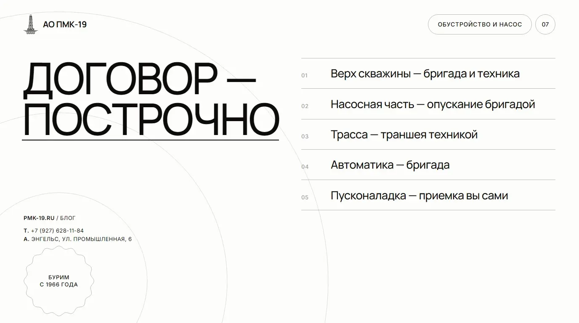The width and height of the screenshot is (579, 323).
Task: Click phone number +7 (927) 628-11-84
Action: [57, 230]
